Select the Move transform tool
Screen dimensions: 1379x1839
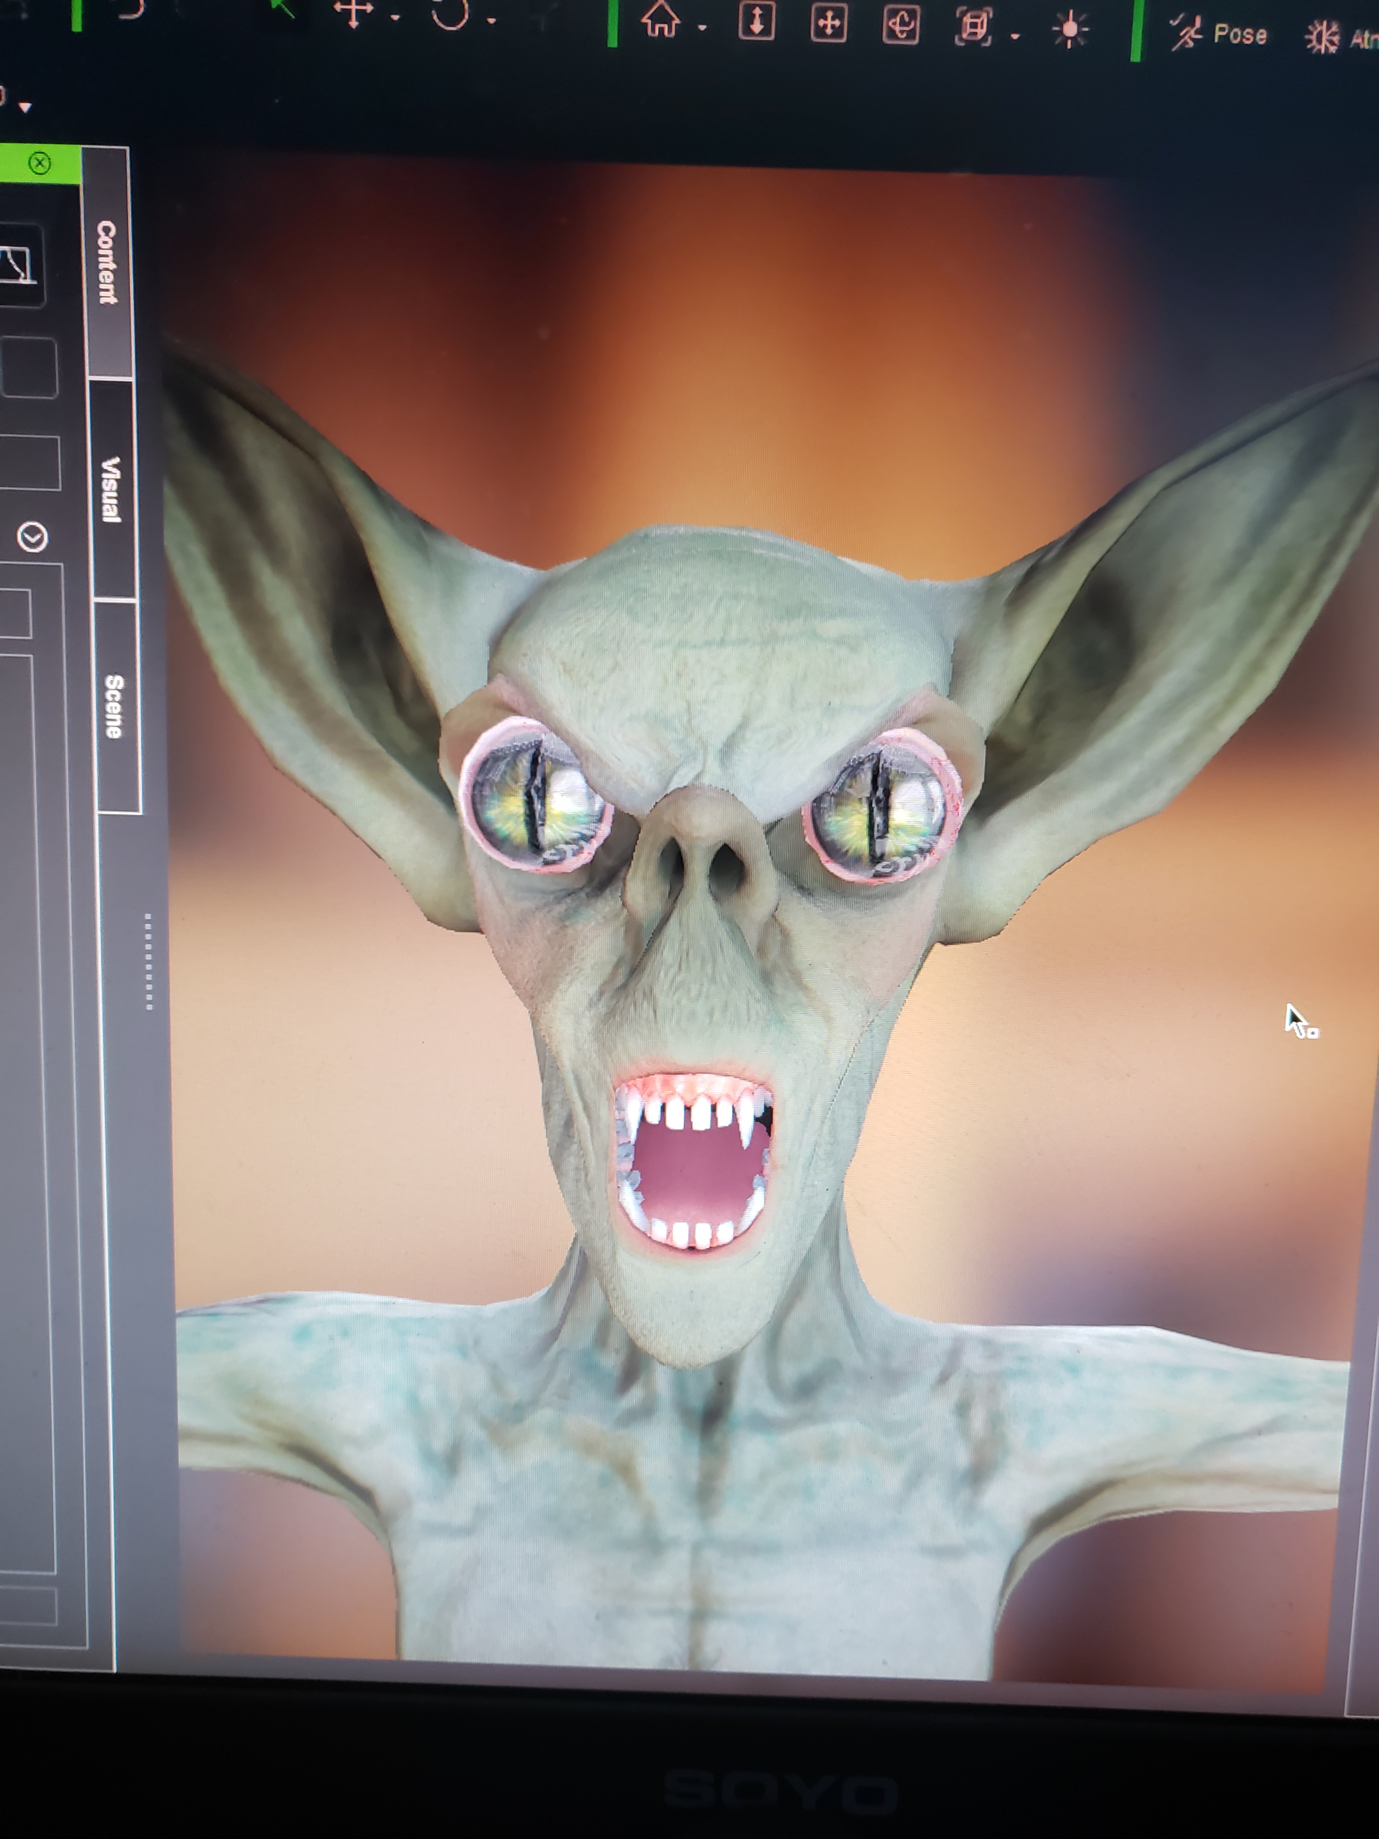pyautogui.click(x=354, y=12)
